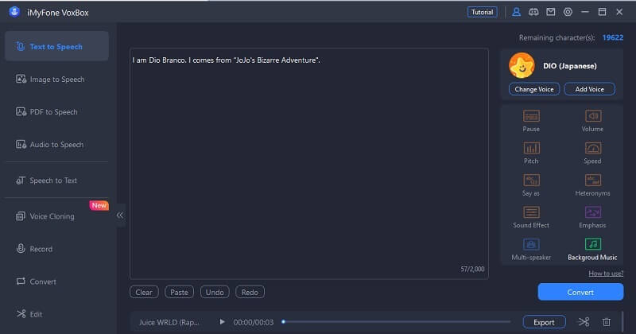The image size is (636, 334).
Task: Open the user account icon
Action: 516,12
